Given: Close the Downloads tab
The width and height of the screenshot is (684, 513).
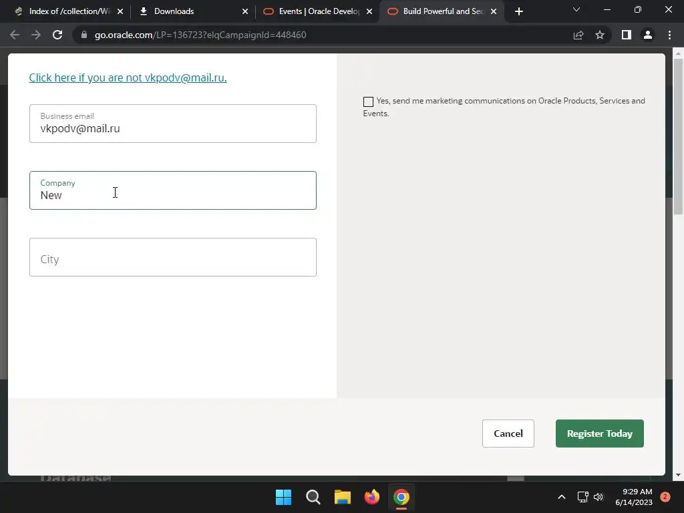Looking at the screenshot, I should (244, 11).
